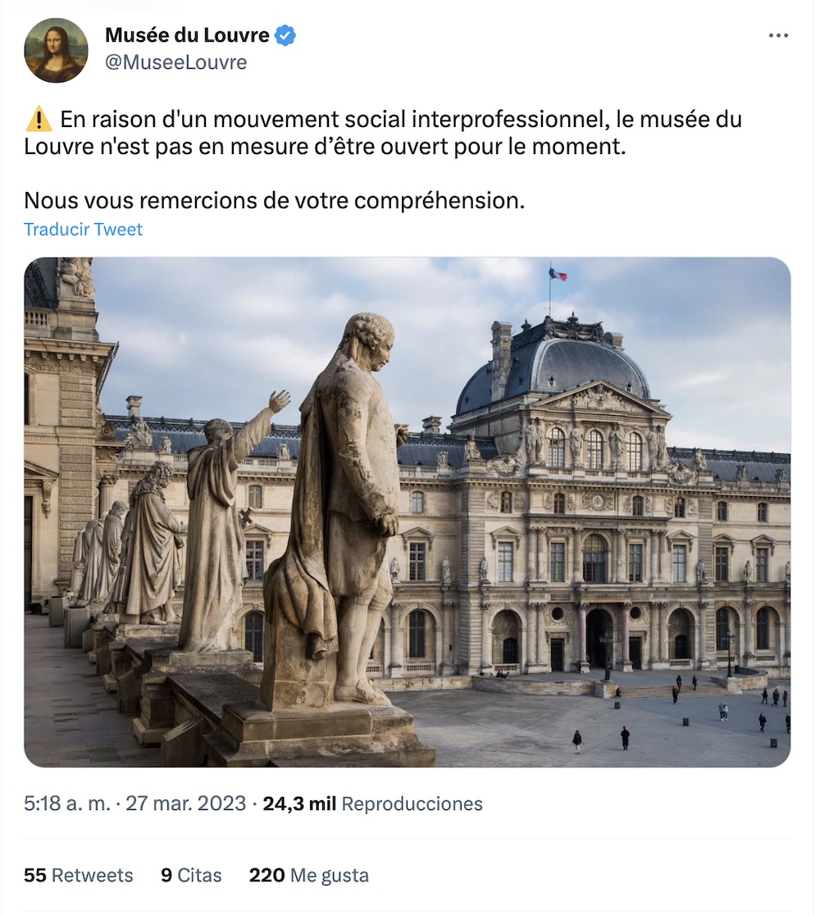Show the 55 Retweets list
Image resolution: width=820 pixels, height=915 pixels.
coord(78,876)
